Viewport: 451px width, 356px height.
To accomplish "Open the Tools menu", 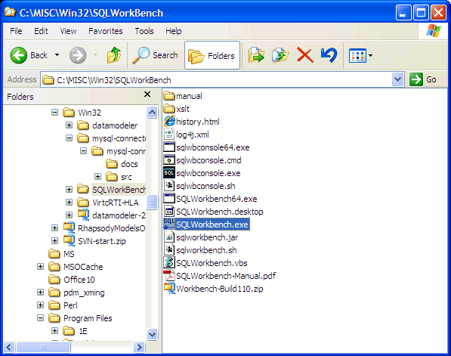I will (x=144, y=31).
